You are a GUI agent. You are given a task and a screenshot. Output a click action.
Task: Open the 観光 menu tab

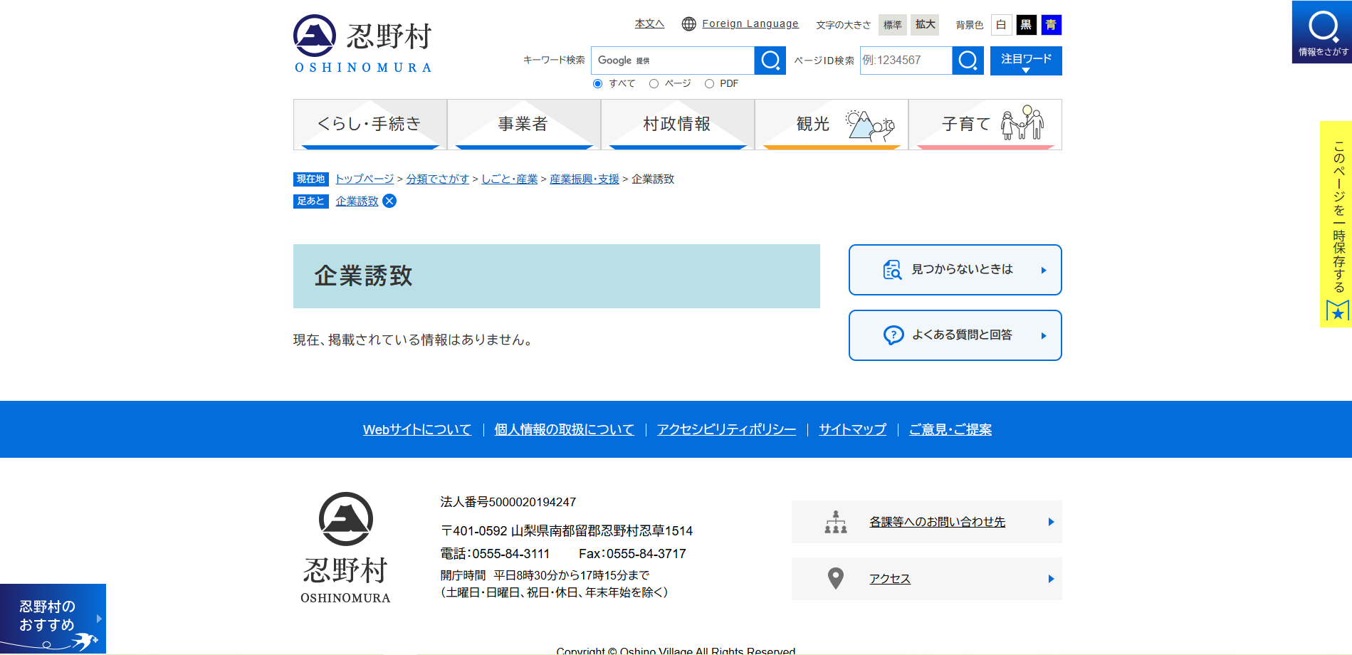point(832,125)
